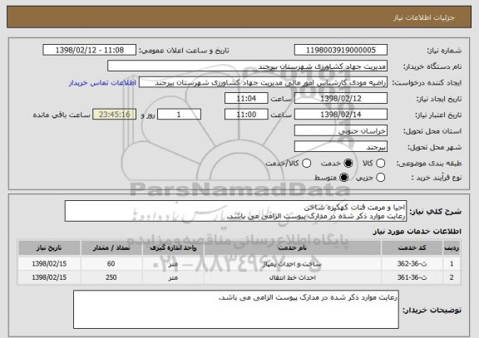
Task: Click the delivery province field خراسان جنوبی
Action: tap(341, 131)
